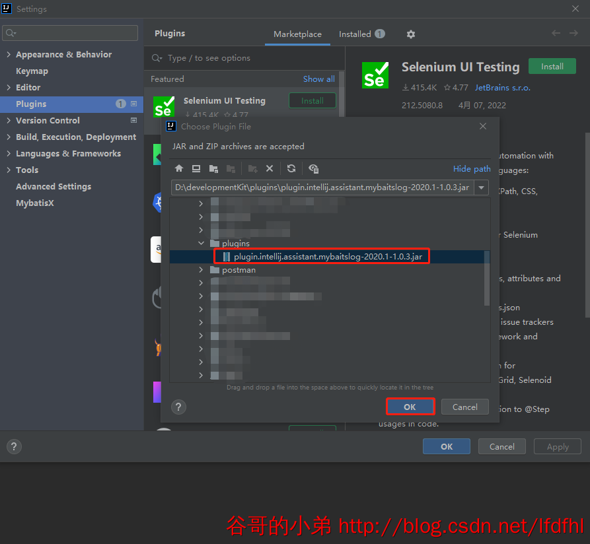Image resolution: width=590 pixels, height=544 pixels.
Task: Jump to desktop directory icon
Action: pyautogui.click(x=196, y=168)
